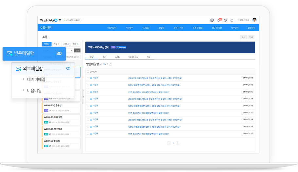Image resolution: width=298 pixels, height=172 pixels.
Task: Open the 설정관리 menu
Action: [x=251, y=28]
